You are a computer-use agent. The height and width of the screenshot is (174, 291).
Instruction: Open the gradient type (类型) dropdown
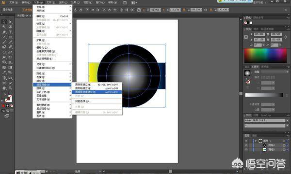click(275, 72)
